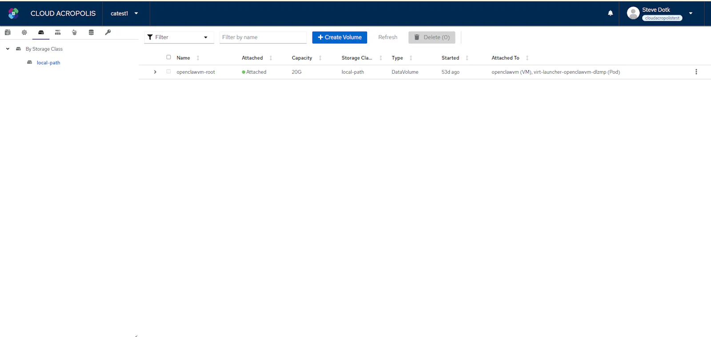Image resolution: width=711 pixels, height=337 pixels.
Task: Sort by the Type column
Action: pyautogui.click(x=411, y=58)
